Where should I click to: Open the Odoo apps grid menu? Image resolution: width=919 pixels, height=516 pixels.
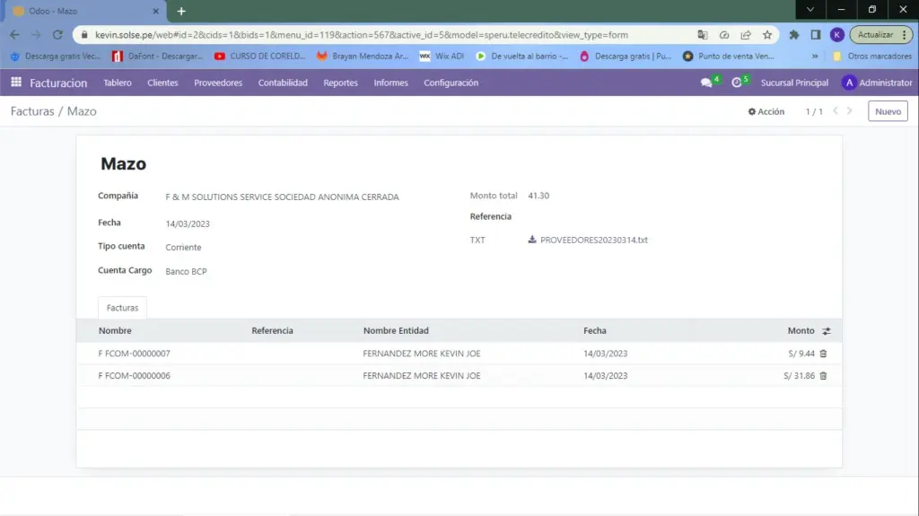pos(15,83)
